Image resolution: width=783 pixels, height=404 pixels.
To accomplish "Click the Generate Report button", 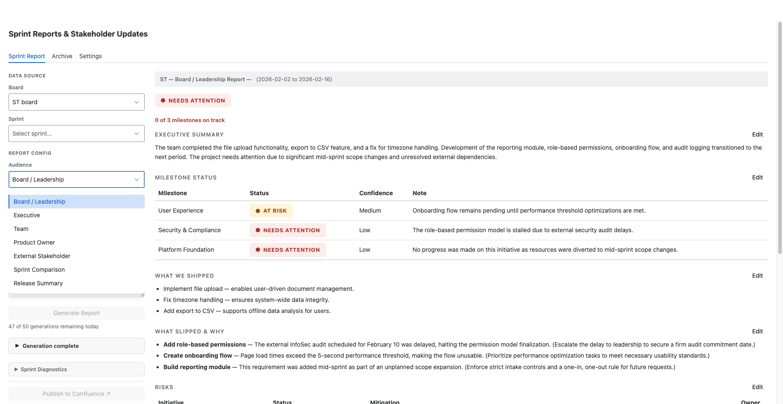I will 76,313.
